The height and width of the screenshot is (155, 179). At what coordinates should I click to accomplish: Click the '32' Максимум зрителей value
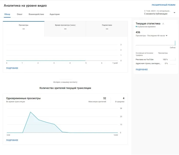point(105,98)
